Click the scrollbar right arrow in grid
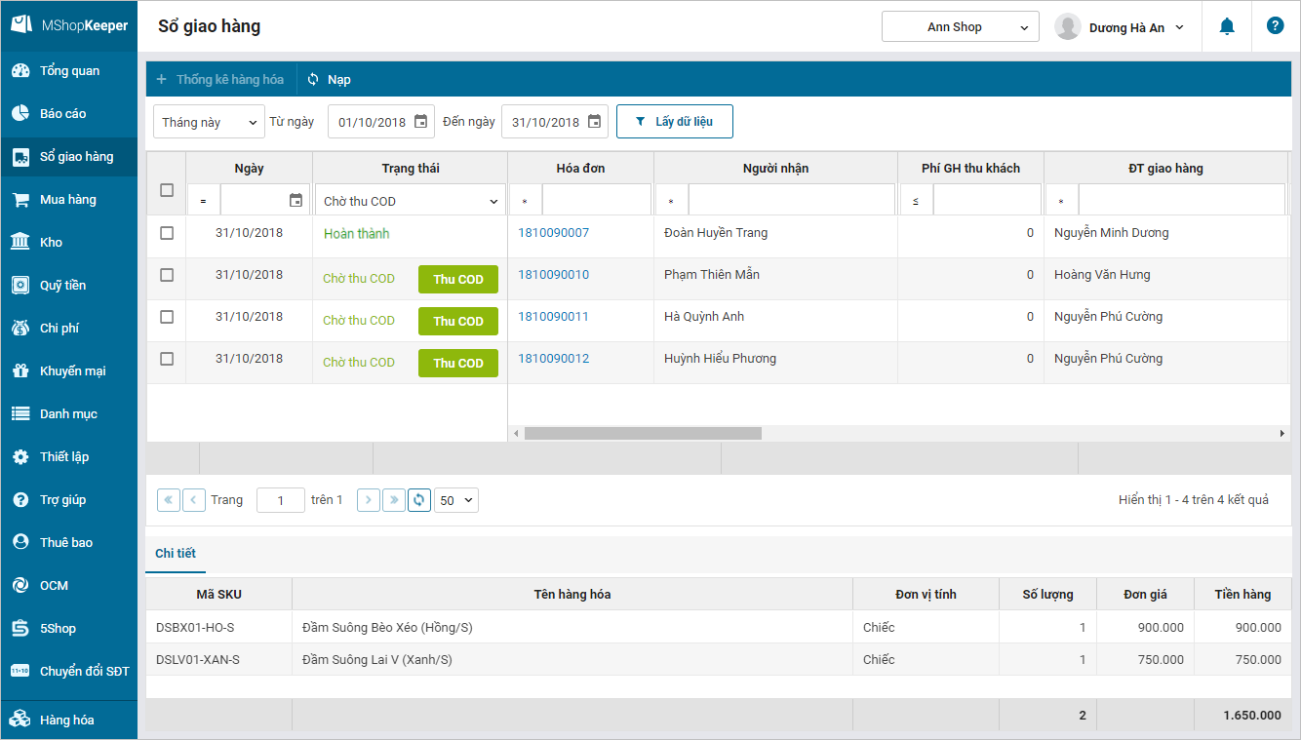Viewport: 1301px width, 740px height. click(x=1282, y=433)
